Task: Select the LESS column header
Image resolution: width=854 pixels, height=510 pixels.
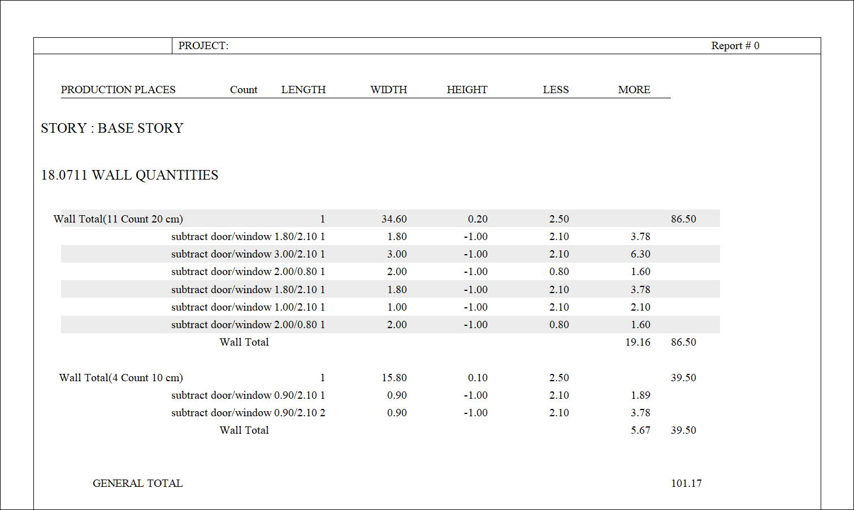Action: pos(556,90)
